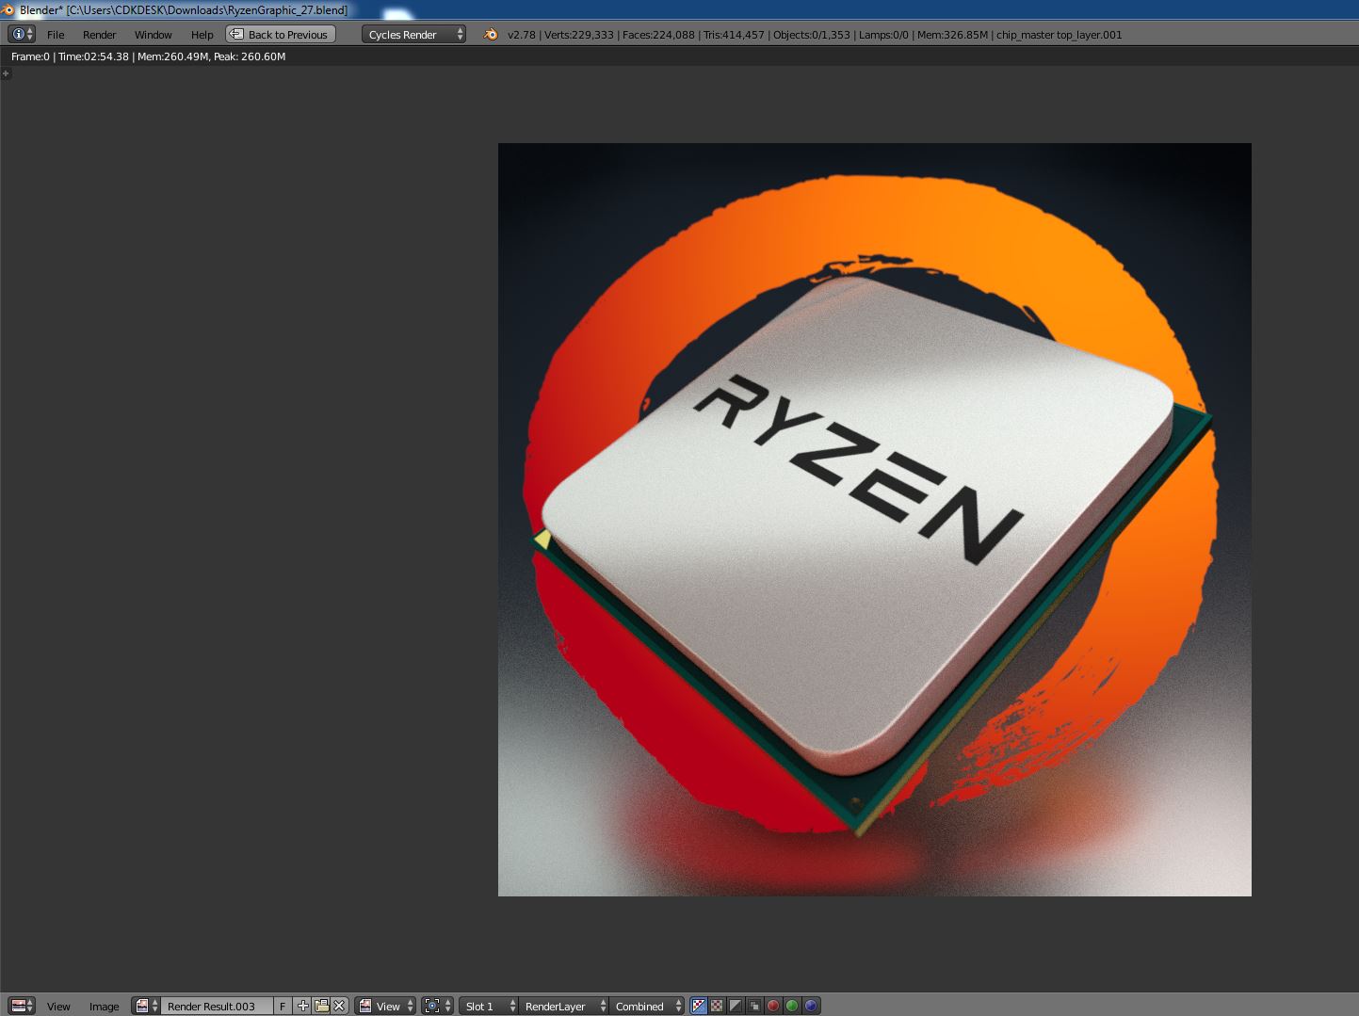Toggle the fake user F button
The image size is (1359, 1016).
point(283,1006)
